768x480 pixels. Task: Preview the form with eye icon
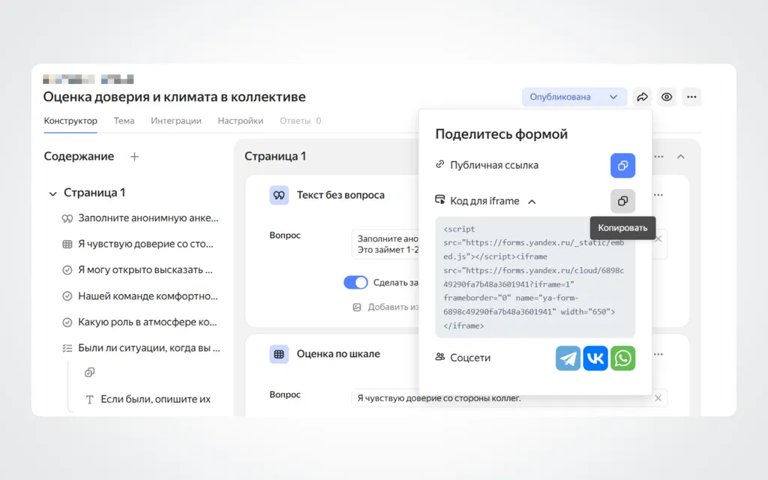[x=667, y=97]
